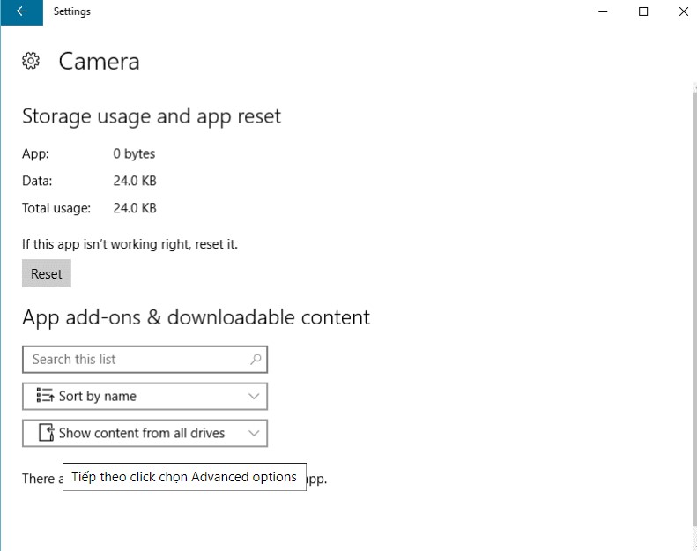The width and height of the screenshot is (697, 551).
Task: Click the 'Total usage' 24.0 KB value
Action: pyautogui.click(x=135, y=209)
